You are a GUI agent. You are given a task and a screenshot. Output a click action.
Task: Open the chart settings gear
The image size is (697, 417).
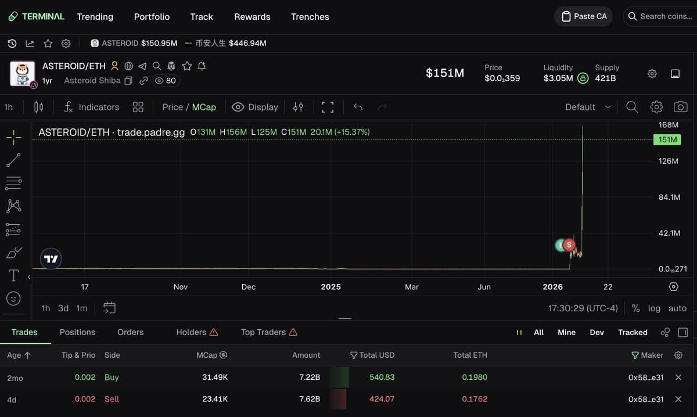[656, 107]
